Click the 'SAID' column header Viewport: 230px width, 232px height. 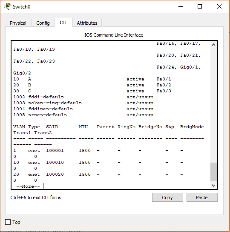pos(52,127)
